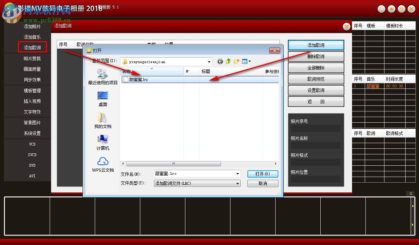
Task: Click the first empty thumbnail slot
Action: coord(27,216)
